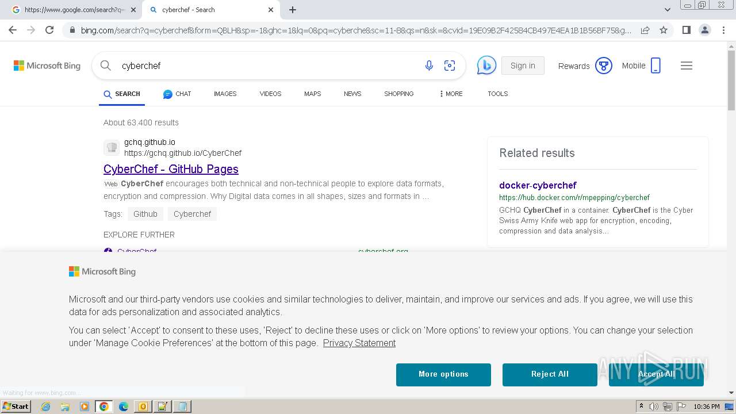
Task: Click Reject All cookies button
Action: [550, 374]
